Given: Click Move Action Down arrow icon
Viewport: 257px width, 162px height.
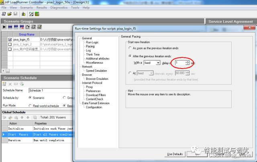Looking at the screenshot, I should [28, 117].
